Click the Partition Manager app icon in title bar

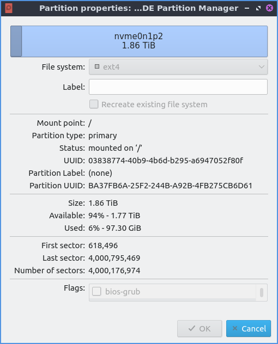pyautogui.click(x=9, y=8)
